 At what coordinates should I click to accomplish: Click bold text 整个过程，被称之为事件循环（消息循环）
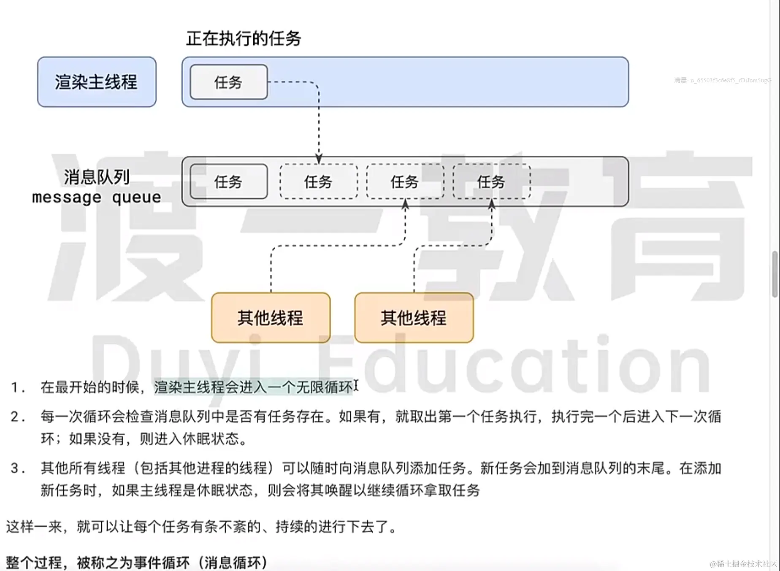[137, 563]
